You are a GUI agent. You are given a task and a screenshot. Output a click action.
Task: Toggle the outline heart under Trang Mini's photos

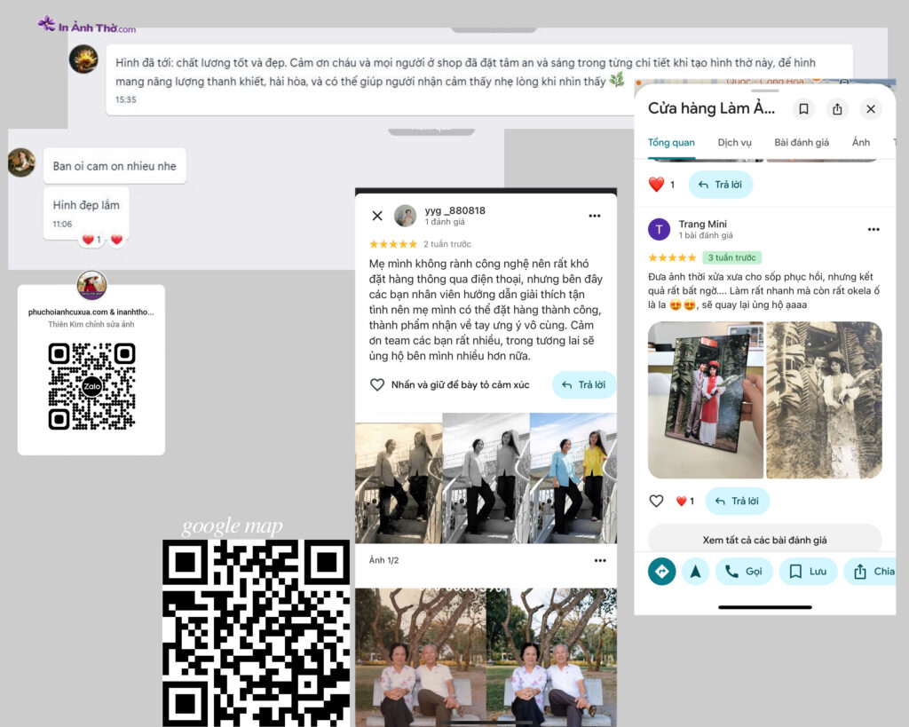pyautogui.click(x=656, y=501)
